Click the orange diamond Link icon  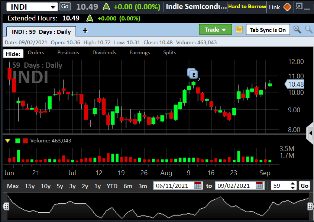287,7
